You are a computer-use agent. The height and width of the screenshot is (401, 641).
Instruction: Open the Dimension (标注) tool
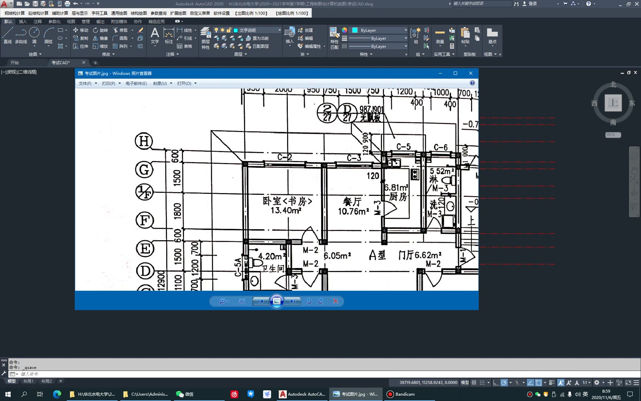click(x=169, y=36)
